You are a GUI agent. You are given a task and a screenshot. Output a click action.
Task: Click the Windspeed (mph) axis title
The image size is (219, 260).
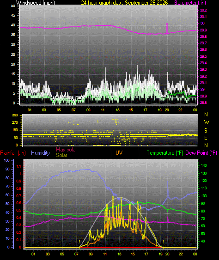(35, 2)
